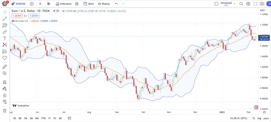Activate the zoom in tool
This screenshot has height=122, width=271.
(5, 73)
